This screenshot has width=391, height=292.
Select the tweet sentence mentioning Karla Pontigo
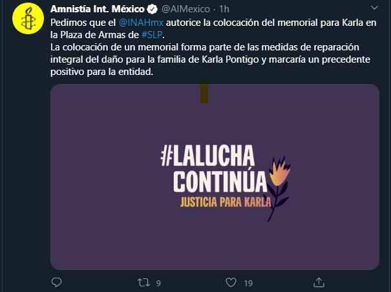coord(210,59)
